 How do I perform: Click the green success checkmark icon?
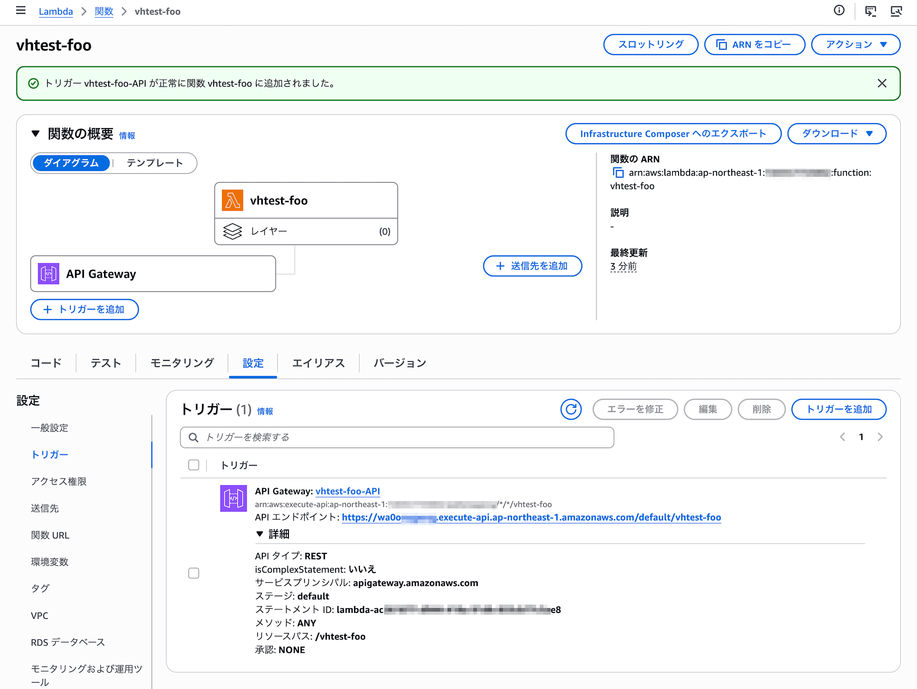[x=33, y=83]
